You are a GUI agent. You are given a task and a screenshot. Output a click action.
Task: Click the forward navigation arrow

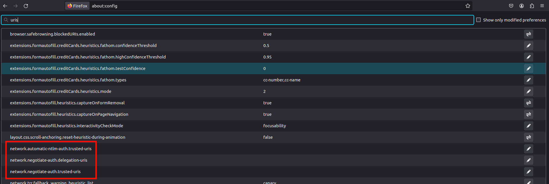click(x=15, y=6)
